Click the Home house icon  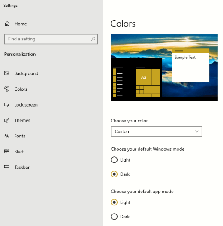tap(7, 24)
